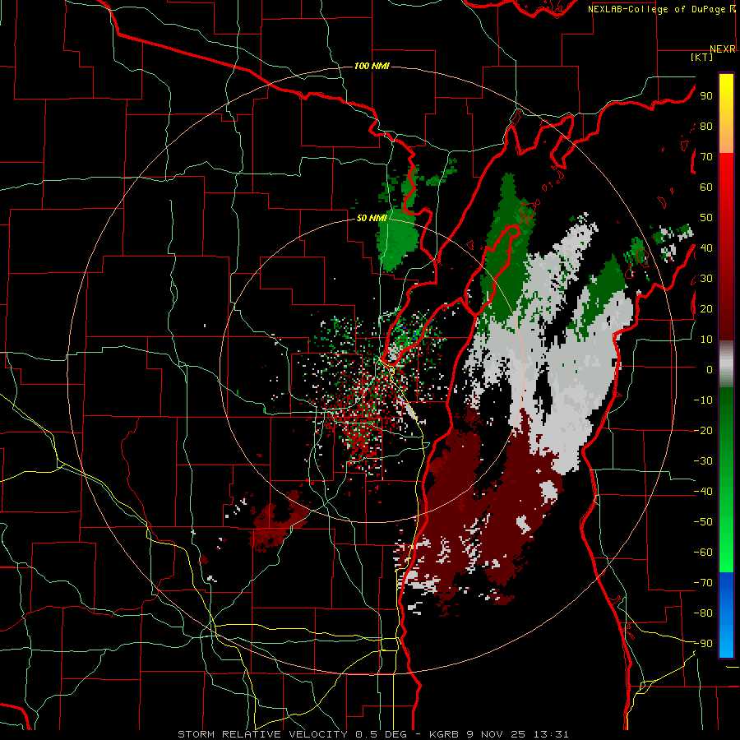Screen dimensions: 740x740
Task: Click the 80 value on the velocity scale
Action: (x=706, y=127)
